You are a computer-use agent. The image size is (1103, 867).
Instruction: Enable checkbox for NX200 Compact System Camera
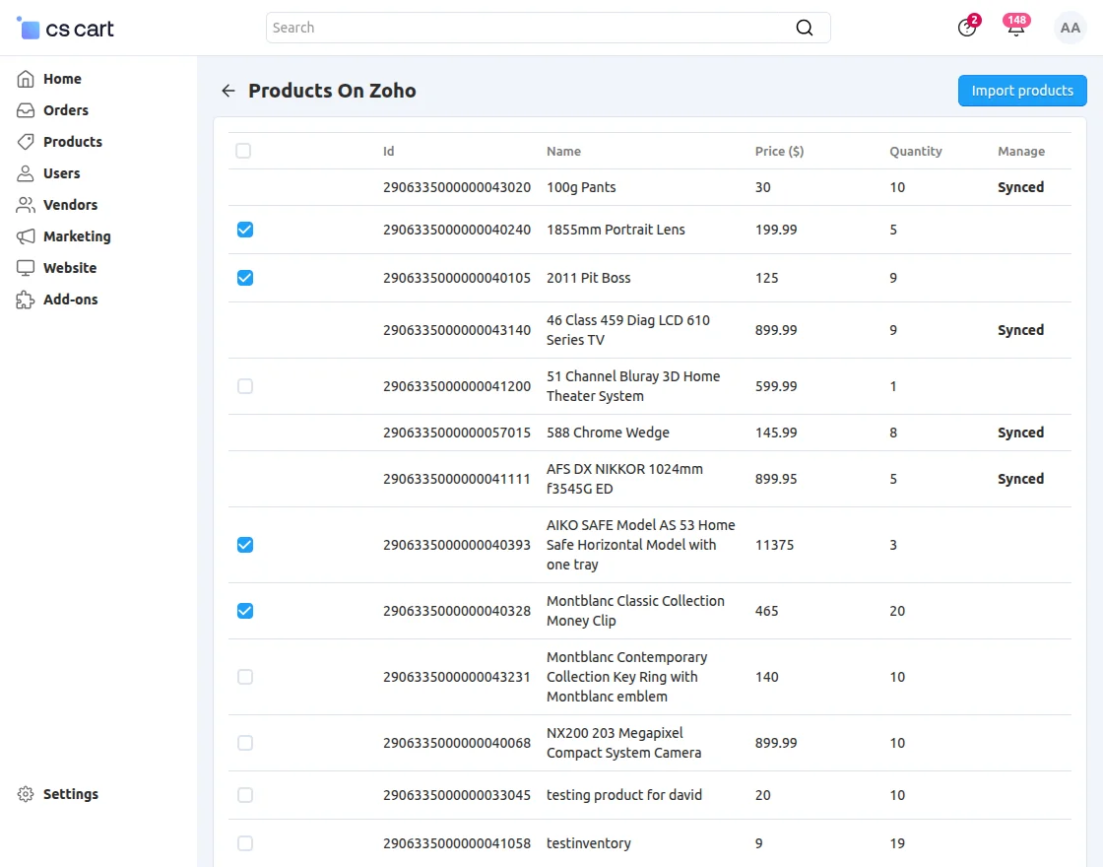(244, 743)
